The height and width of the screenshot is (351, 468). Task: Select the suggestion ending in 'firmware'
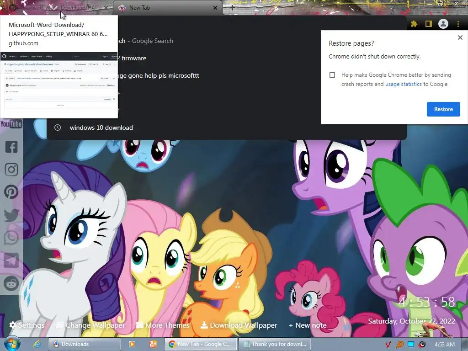pos(227,58)
